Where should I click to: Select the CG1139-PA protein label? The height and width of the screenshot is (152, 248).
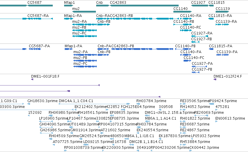tap(227, 52)
